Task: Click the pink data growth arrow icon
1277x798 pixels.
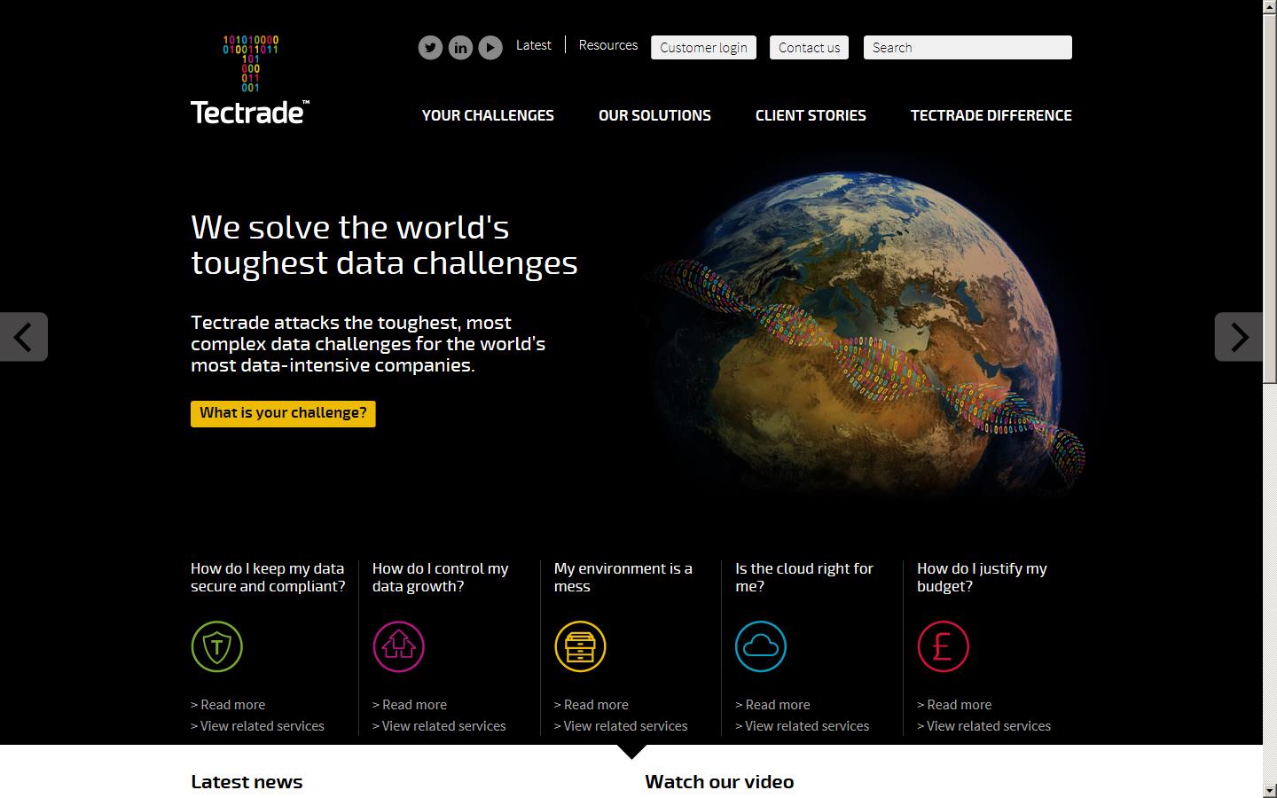Action: click(x=399, y=646)
